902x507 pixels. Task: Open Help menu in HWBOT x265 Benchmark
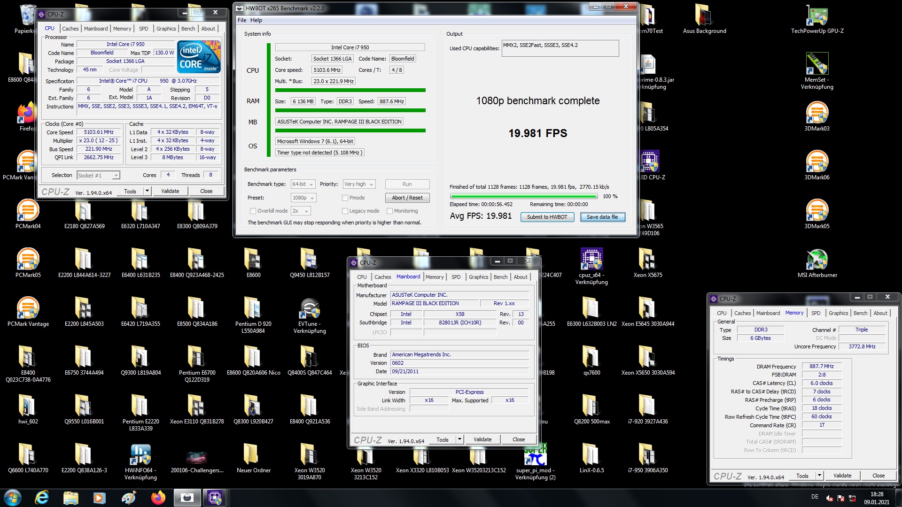pyautogui.click(x=256, y=20)
